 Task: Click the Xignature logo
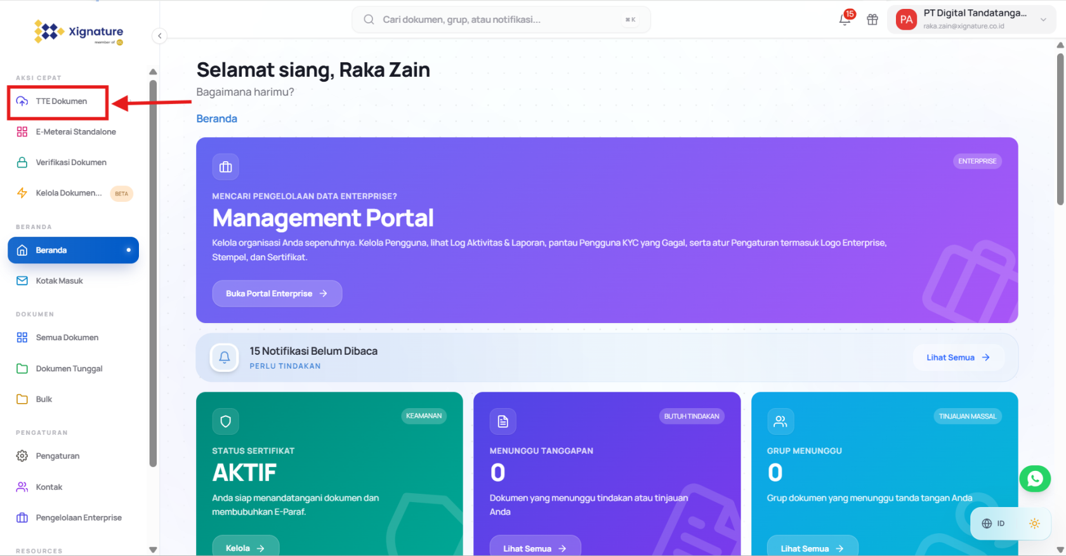(x=79, y=32)
